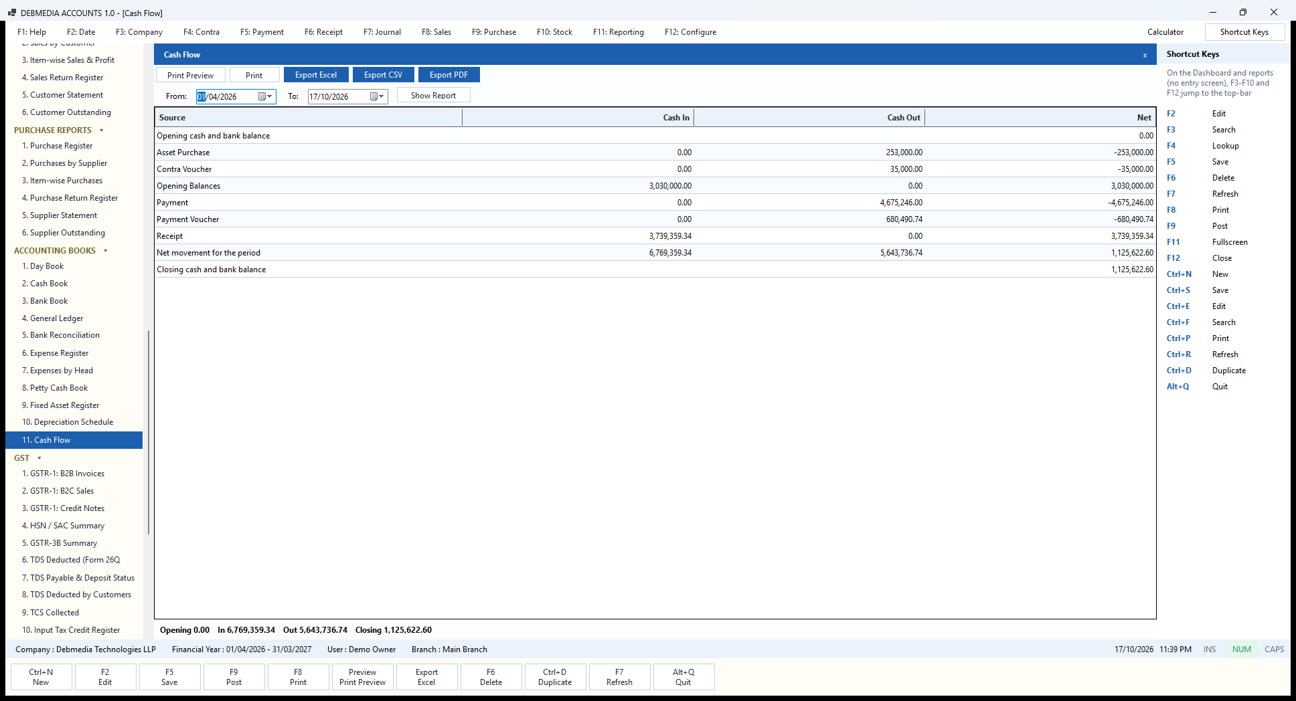Open the Fixed Asset Register
Screen dimensions: 1296x701
(x=61, y=405)
